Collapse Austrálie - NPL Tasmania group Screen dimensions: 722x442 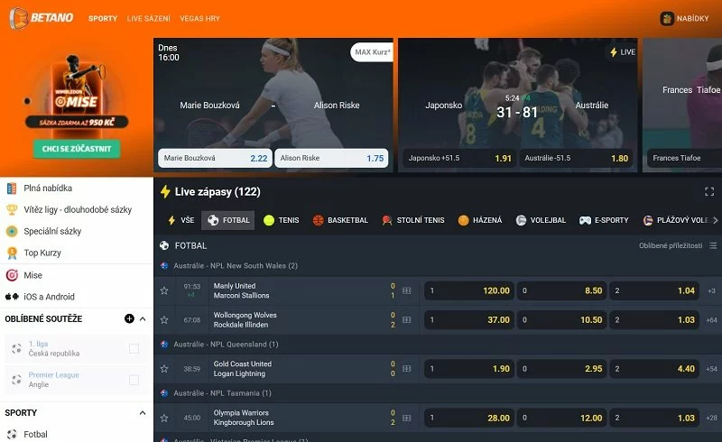tap(438, 392)
